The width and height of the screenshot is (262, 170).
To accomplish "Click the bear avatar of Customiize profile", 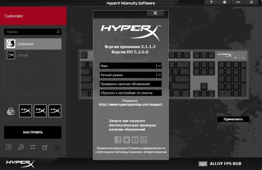I will 11,44.
